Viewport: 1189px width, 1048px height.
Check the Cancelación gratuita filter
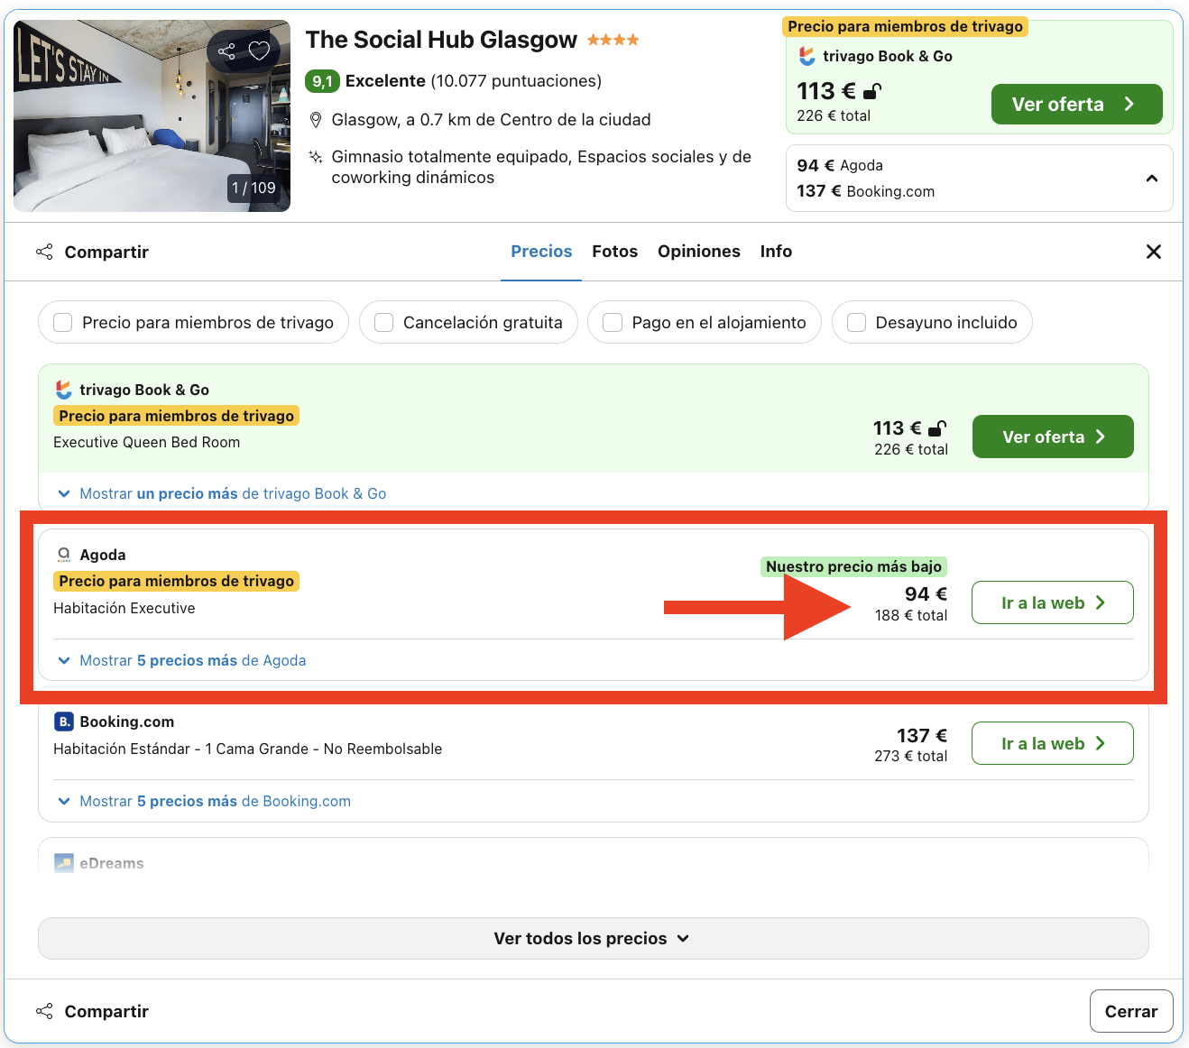point(384,323)
